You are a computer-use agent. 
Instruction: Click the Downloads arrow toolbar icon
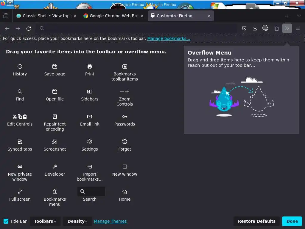coord(255,28)
